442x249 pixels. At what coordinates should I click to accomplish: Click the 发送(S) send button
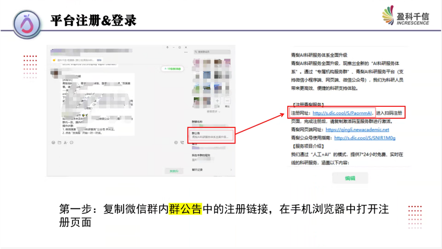click(174, 171)
